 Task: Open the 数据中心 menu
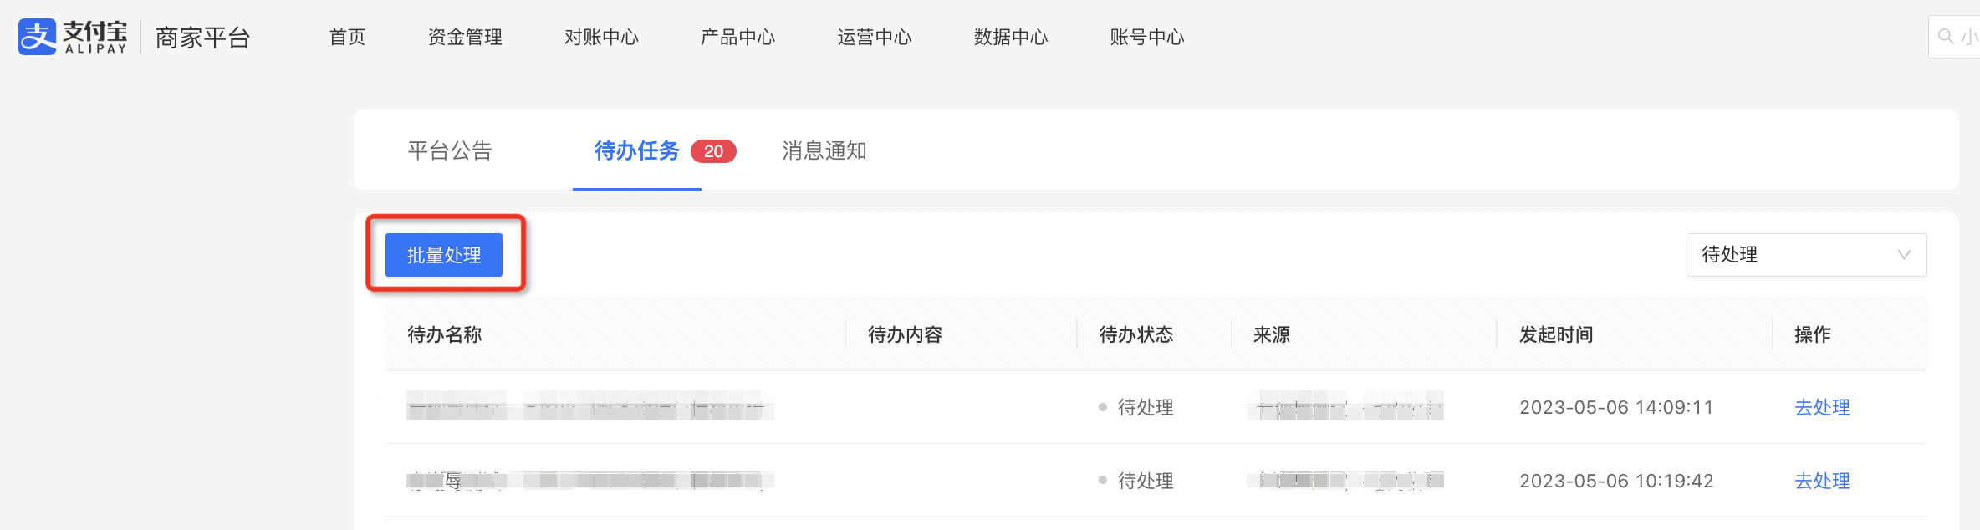tap(1011, 37)
